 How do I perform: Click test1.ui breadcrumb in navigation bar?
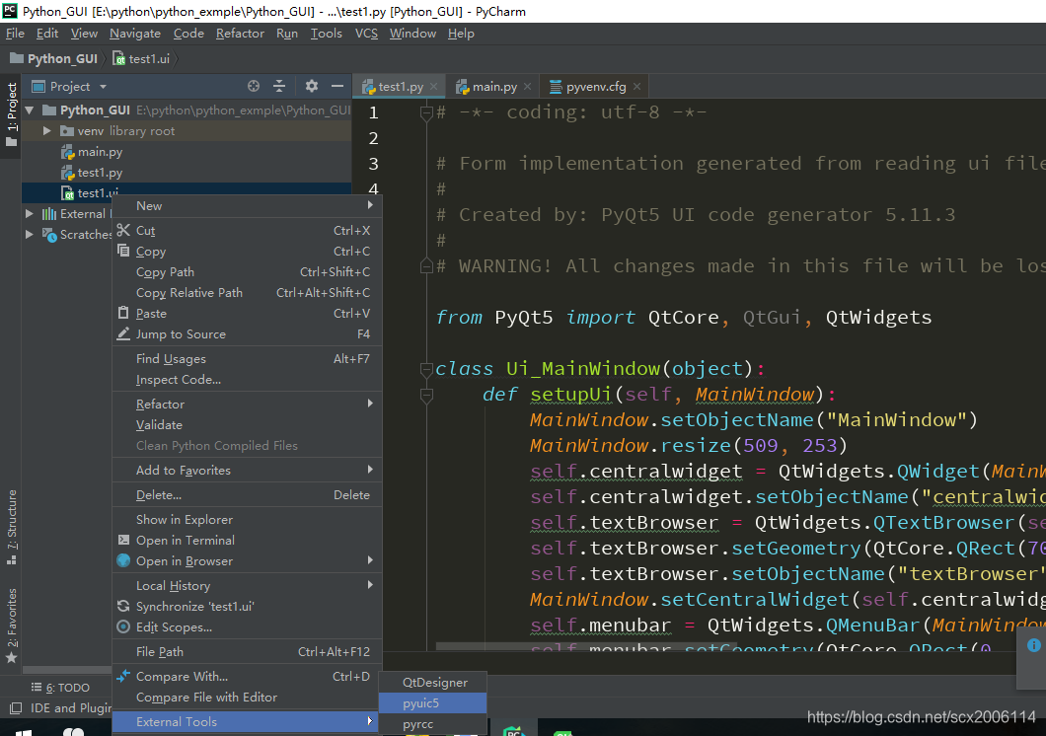click(x=141, y=58)
